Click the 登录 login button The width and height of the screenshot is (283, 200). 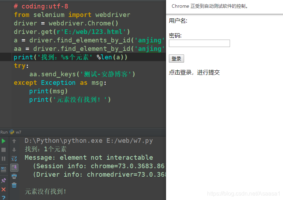176,59
